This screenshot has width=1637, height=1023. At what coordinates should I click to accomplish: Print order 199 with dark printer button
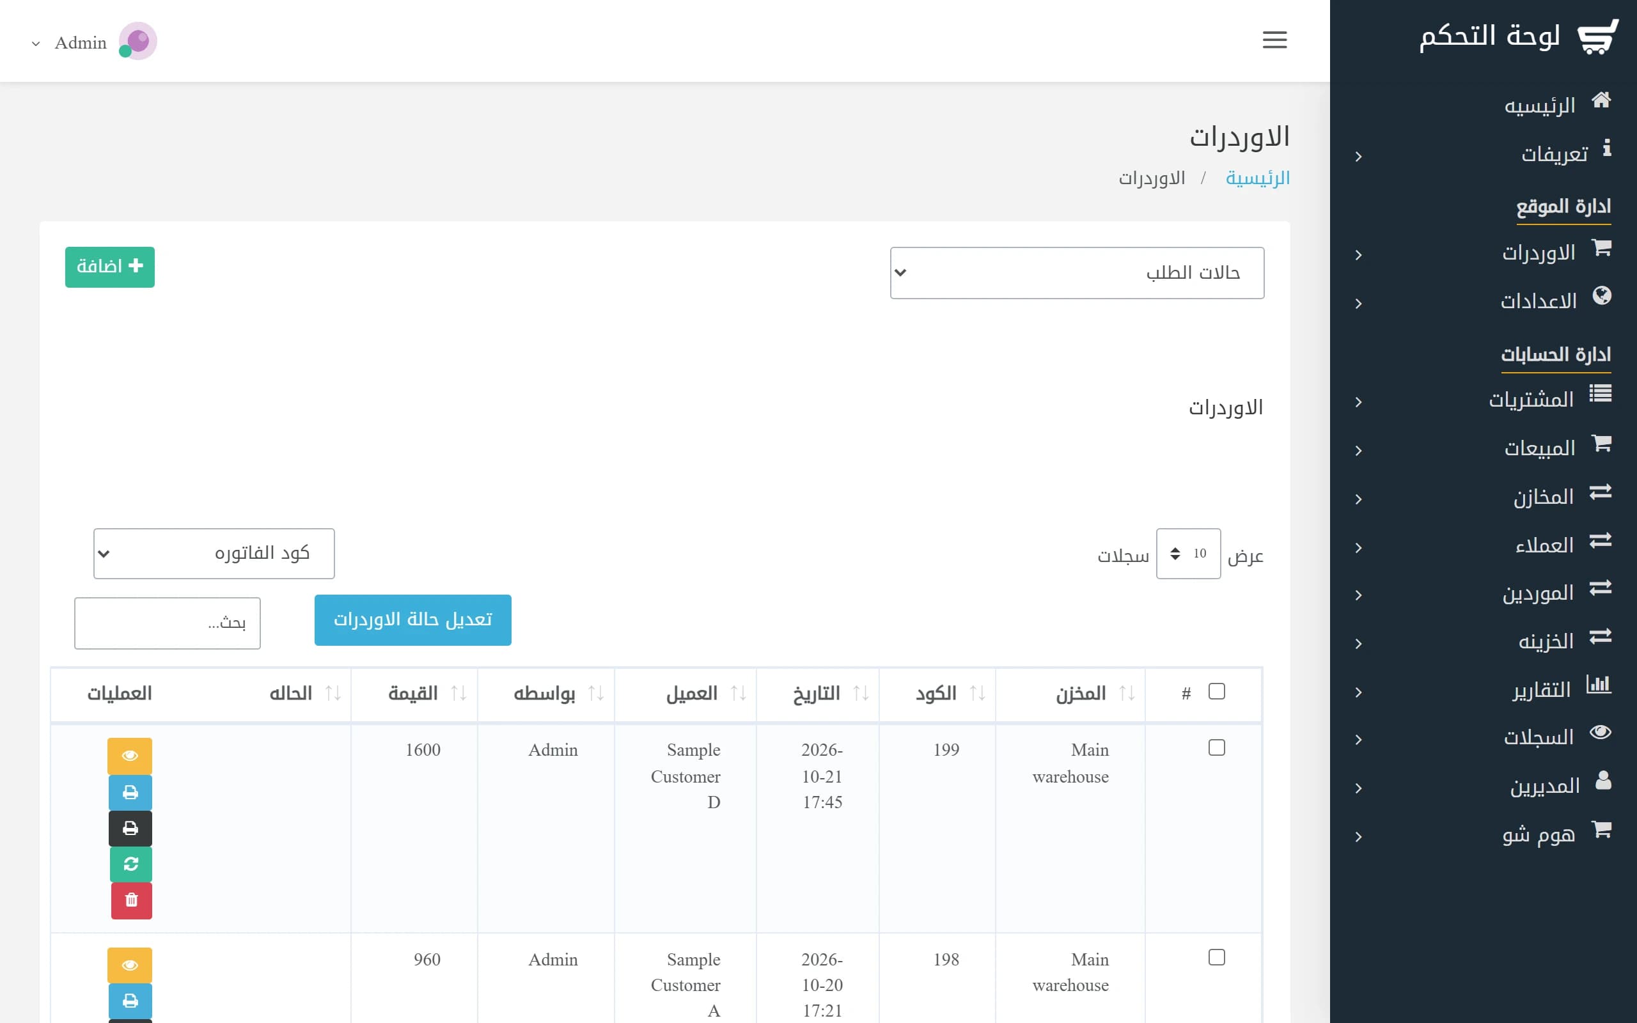click(x=130, y=828)
